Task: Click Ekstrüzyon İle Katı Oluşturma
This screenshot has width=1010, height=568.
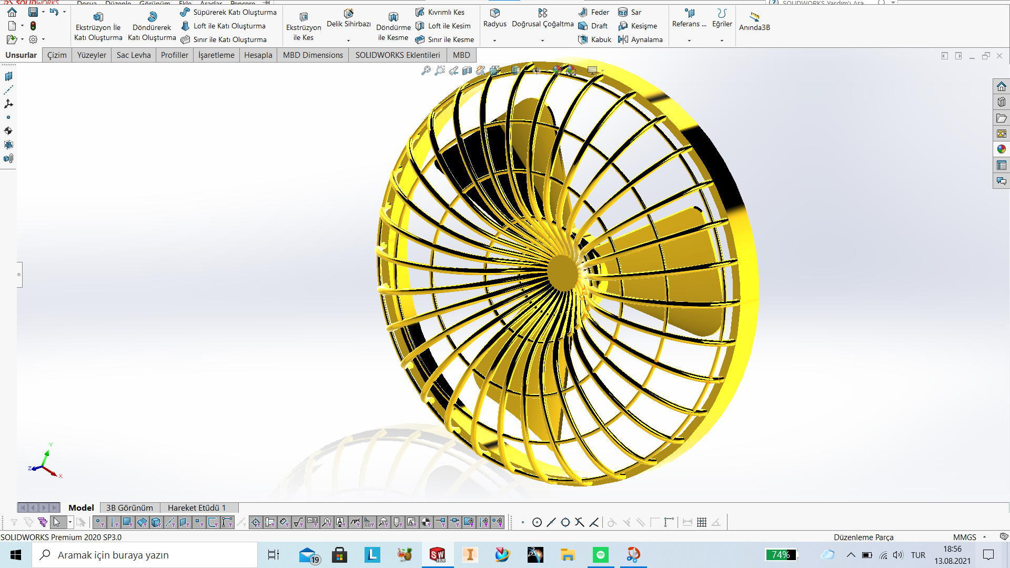Action: (x=98, y=26)
